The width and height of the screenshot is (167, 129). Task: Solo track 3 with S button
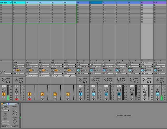pyautogui.click(x=4, y=97)
